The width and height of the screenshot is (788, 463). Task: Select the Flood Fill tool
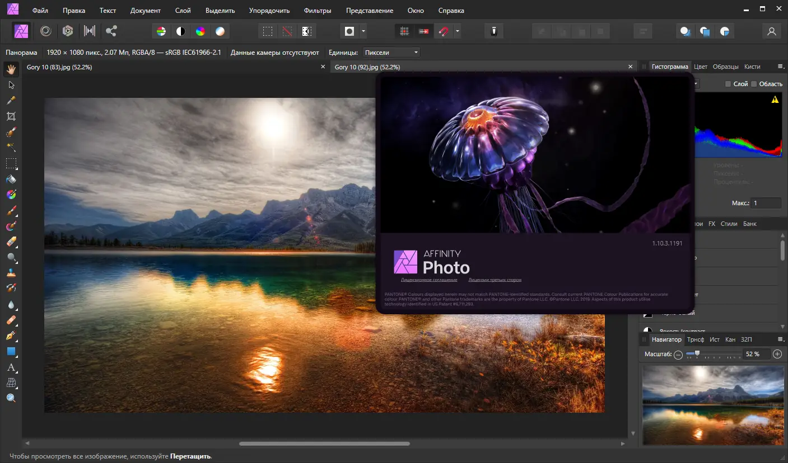click(11, 179)
